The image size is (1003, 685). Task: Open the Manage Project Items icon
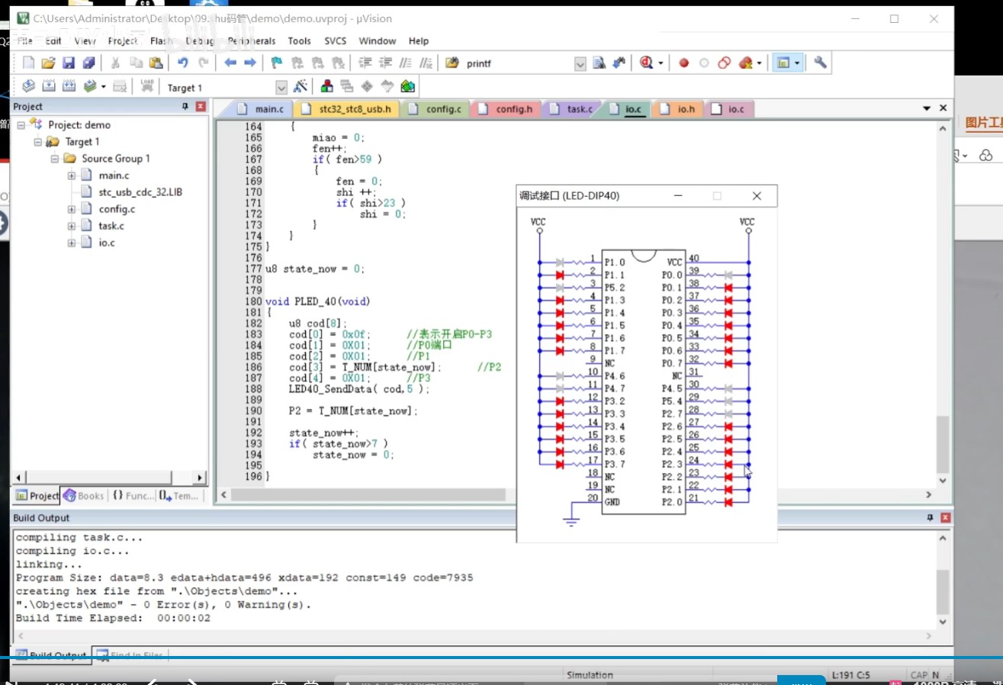[x=327, y=87]
